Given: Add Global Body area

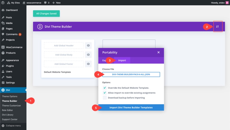Looking at the screenshot, I should (64, 55).
